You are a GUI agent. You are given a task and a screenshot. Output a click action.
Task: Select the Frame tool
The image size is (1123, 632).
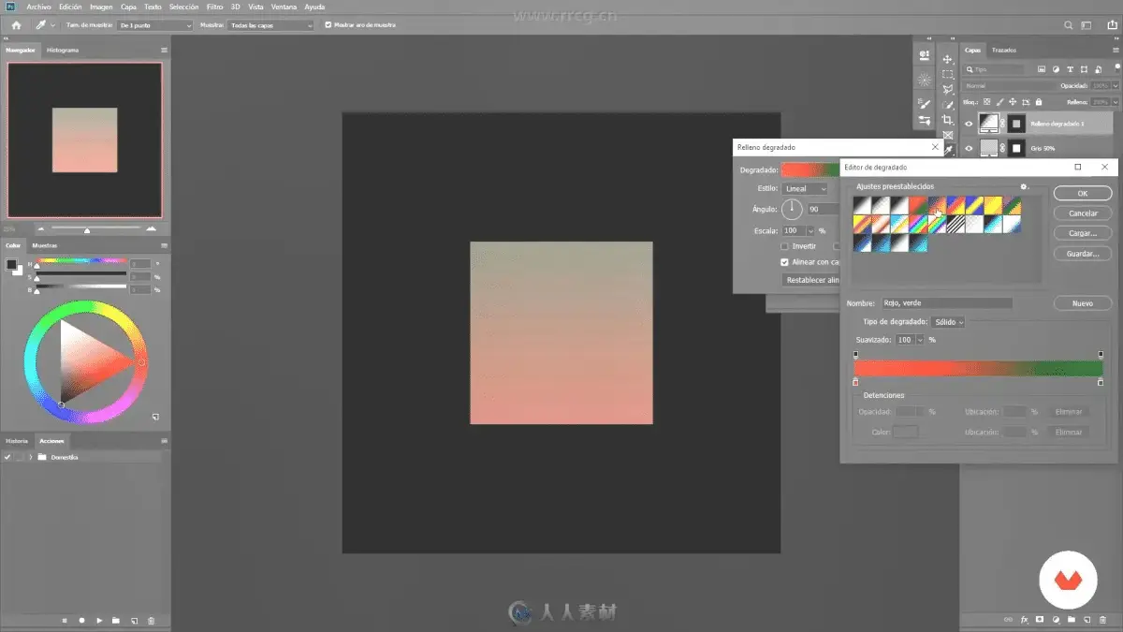[x=947, y=135]
